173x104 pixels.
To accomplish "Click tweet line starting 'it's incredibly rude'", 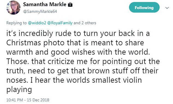I will (78, 33).
